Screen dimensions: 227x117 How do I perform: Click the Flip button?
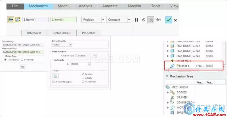click(x=23, y=67)
